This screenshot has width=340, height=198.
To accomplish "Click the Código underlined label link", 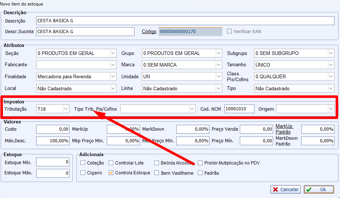I will click(x=149, y=32).
